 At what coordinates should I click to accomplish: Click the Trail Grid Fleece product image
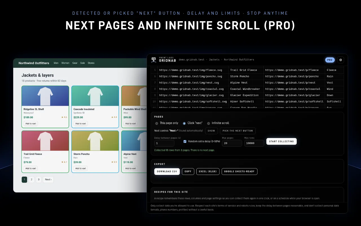[x=45, y=141]
